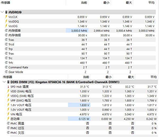Screen dimensions: 159x137
Task: Click the clock icon beside Gear Mode
Action: tap(6, 72)
